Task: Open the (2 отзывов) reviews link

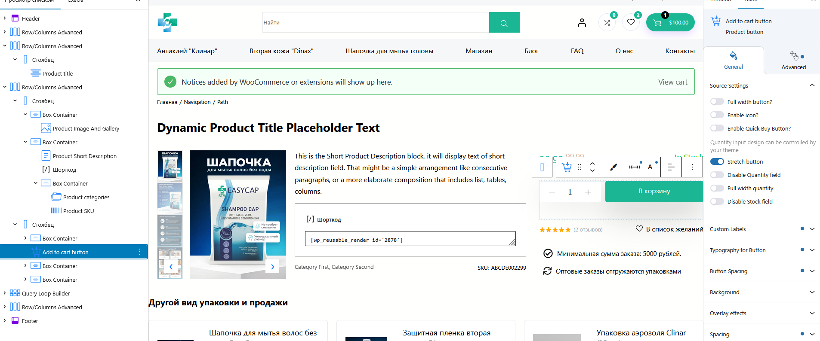Action: pos(588,230)
